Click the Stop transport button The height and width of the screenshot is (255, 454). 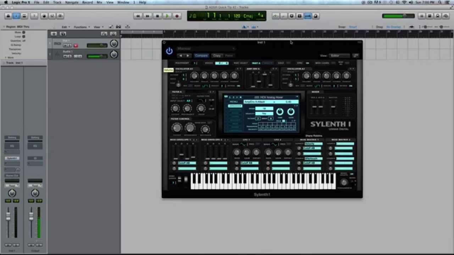click(157, 16)
